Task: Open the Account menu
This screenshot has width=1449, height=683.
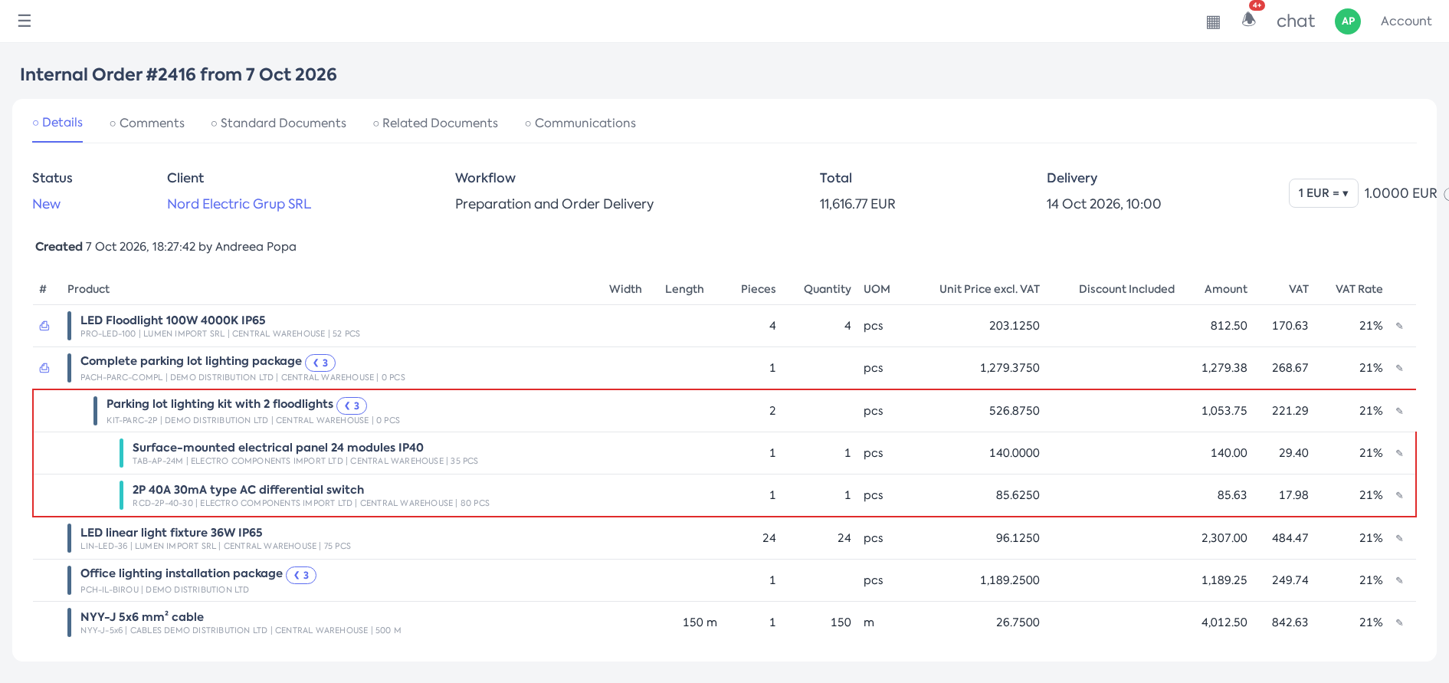Action: coord(1406,21)
